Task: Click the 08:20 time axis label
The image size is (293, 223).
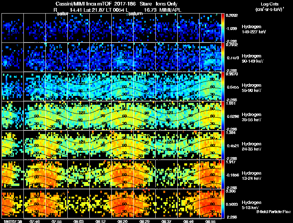Action: (x=122, y=222)
